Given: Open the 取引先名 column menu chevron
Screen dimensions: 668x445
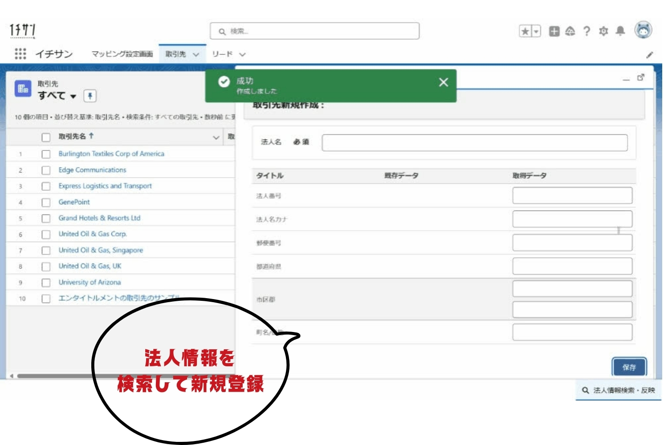Looking at the screenshot, I should [x=216, y=137].
